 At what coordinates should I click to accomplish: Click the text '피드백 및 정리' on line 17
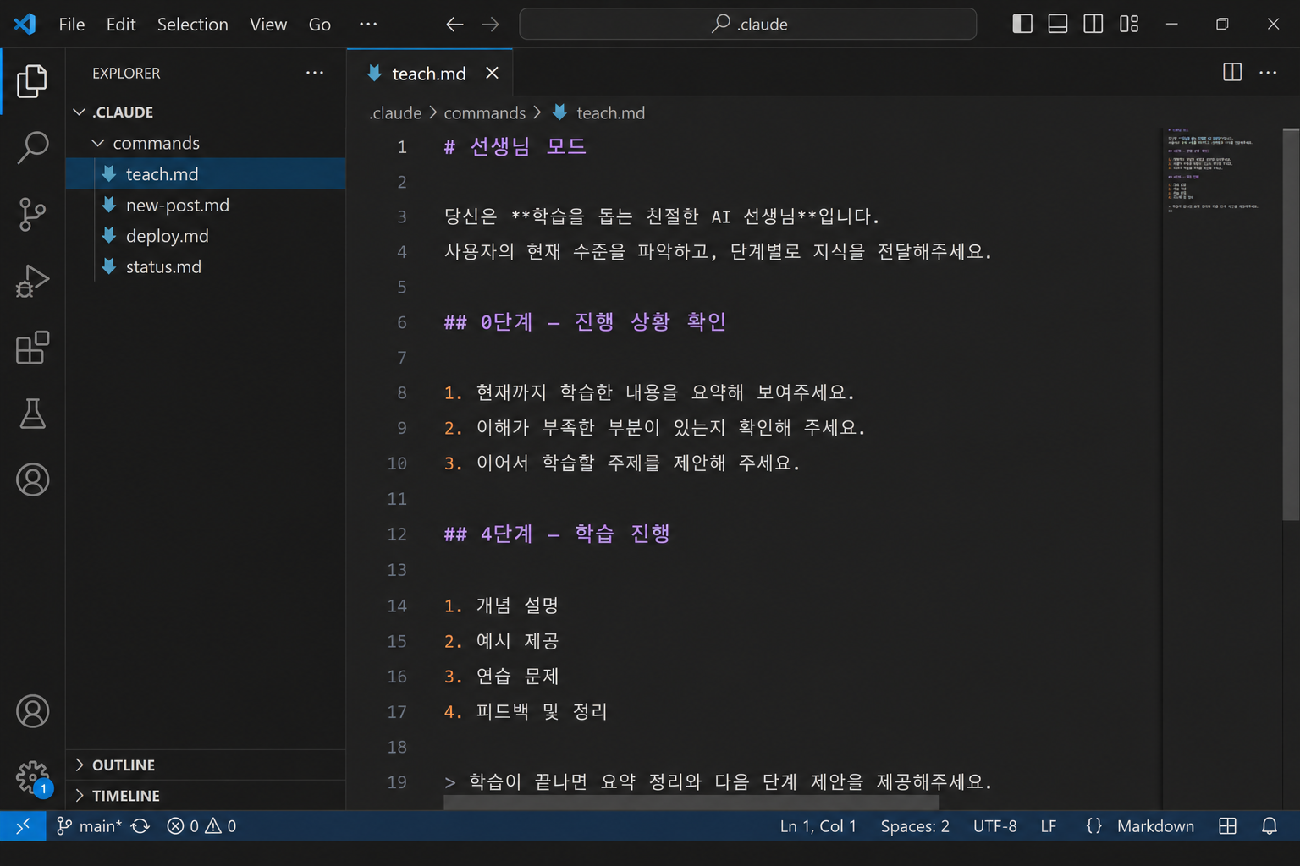pyautogui.click(x=542, y=711)
